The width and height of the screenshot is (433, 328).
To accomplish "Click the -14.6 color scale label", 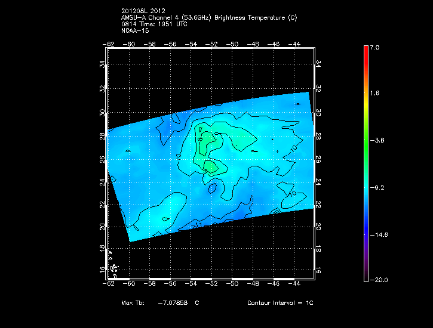I will [379, 235].
